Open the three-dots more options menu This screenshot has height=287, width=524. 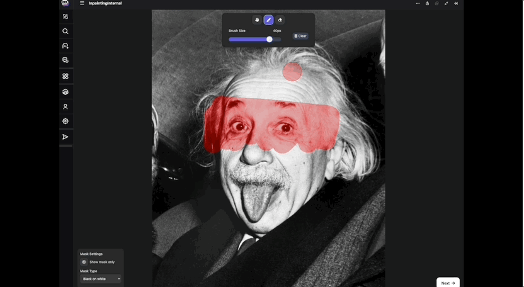point(418,3)
